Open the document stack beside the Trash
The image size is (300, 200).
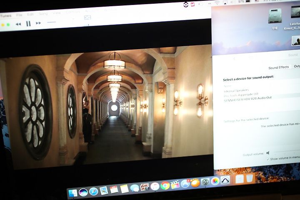click(x=240, y=179)
